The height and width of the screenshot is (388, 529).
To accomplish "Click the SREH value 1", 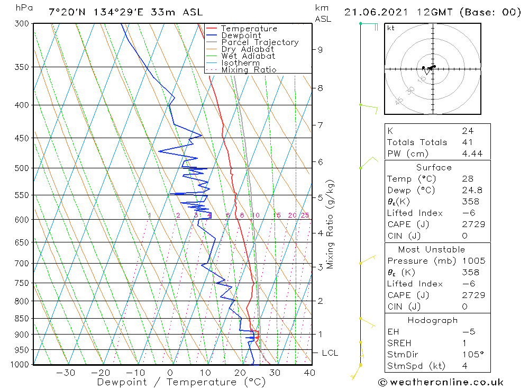I will tap(464, 343).
